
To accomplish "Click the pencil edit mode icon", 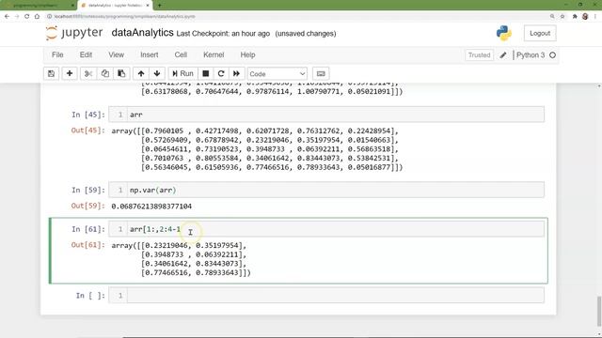I will click(503, 55).
